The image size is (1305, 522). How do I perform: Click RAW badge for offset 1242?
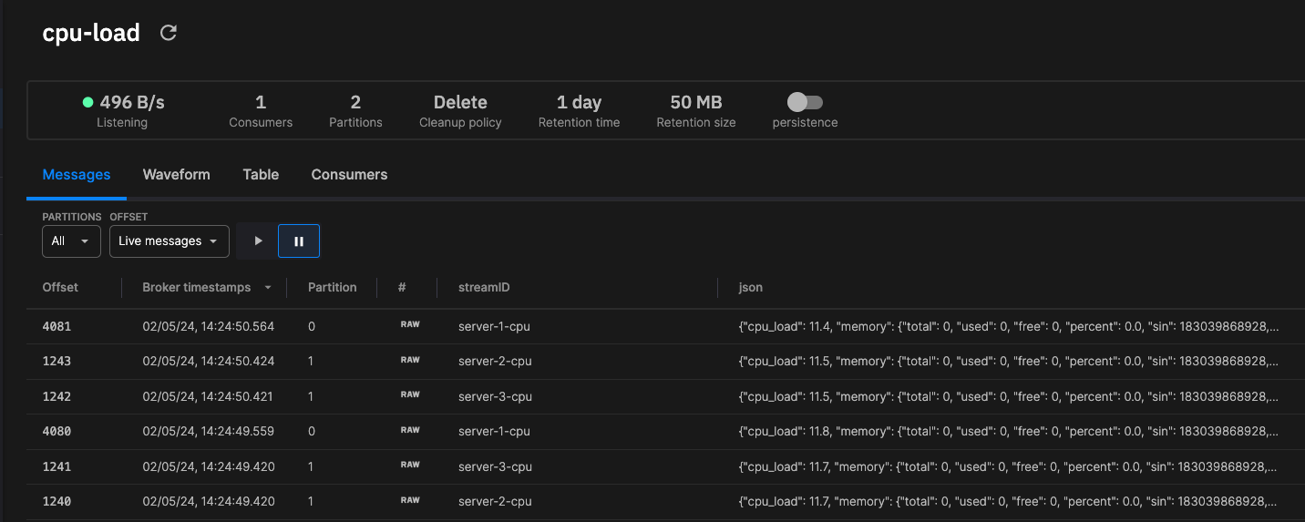410,394
